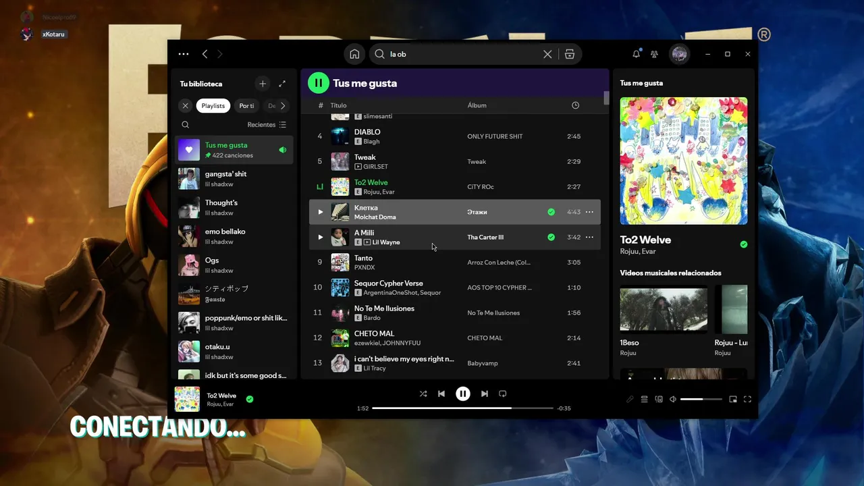Sort by the Título column header

click(338, 105)
